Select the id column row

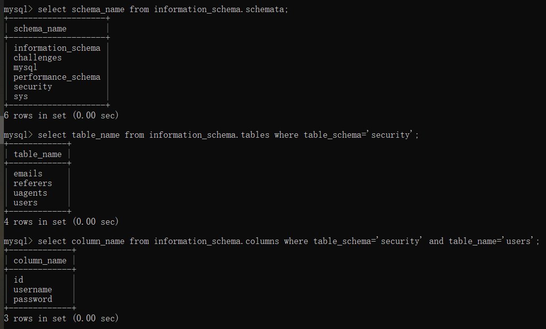click(x=18, y=280)
